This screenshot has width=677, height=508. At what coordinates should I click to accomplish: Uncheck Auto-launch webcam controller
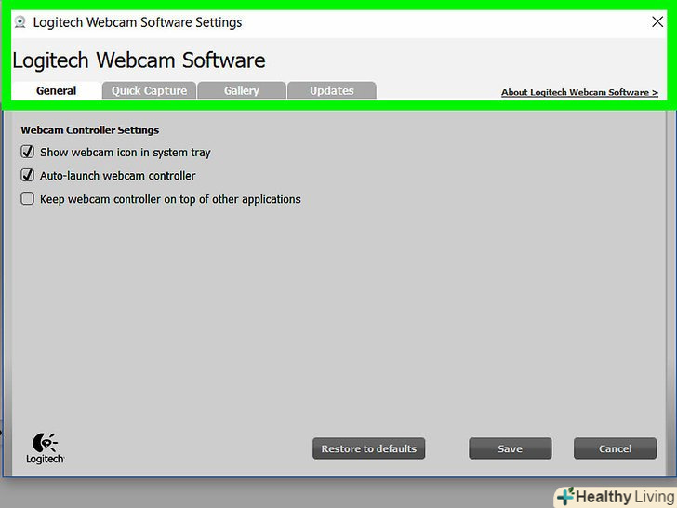tap(28, 175)
